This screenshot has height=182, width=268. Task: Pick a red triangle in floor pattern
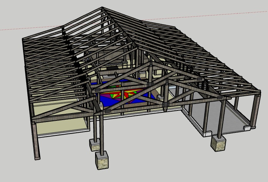tap(127, 94)
